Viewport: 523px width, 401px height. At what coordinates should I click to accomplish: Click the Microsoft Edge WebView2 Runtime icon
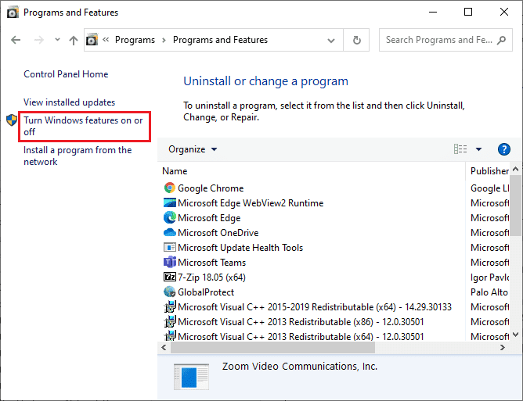coord(170,202)
